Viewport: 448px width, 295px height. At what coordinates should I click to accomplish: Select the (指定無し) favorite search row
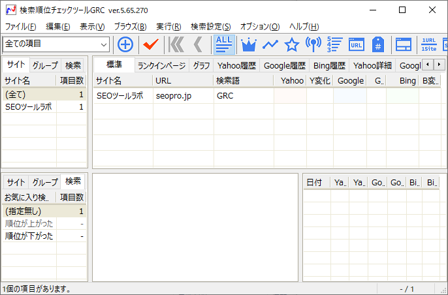pyautogui.click(x=44, y=211)
